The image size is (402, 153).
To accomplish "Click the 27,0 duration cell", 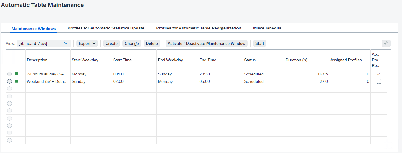I will pyautogui.click(x=307, y=81).
